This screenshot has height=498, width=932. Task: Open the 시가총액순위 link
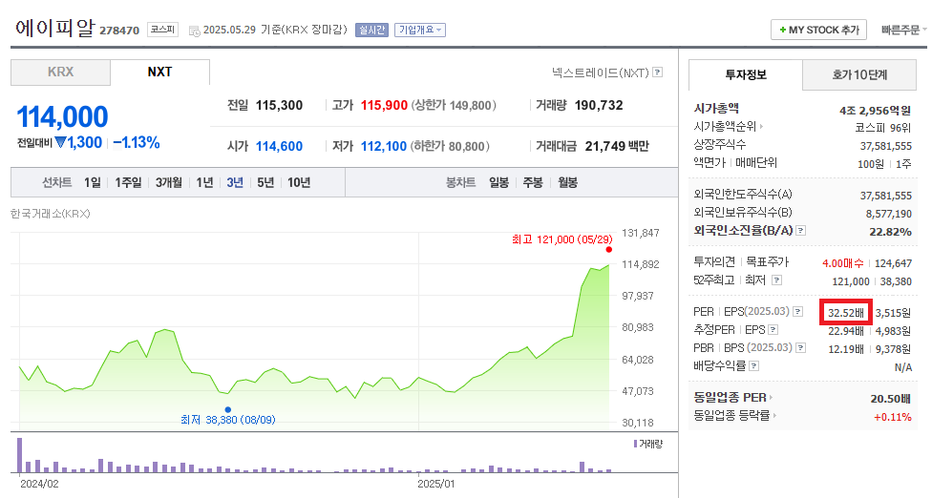click(725, 127)
